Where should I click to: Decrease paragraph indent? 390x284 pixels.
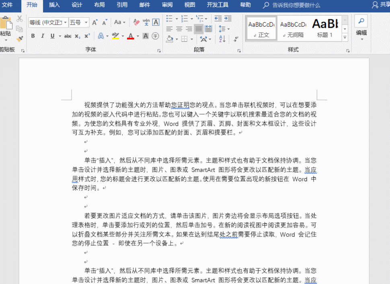click(218, 19)
